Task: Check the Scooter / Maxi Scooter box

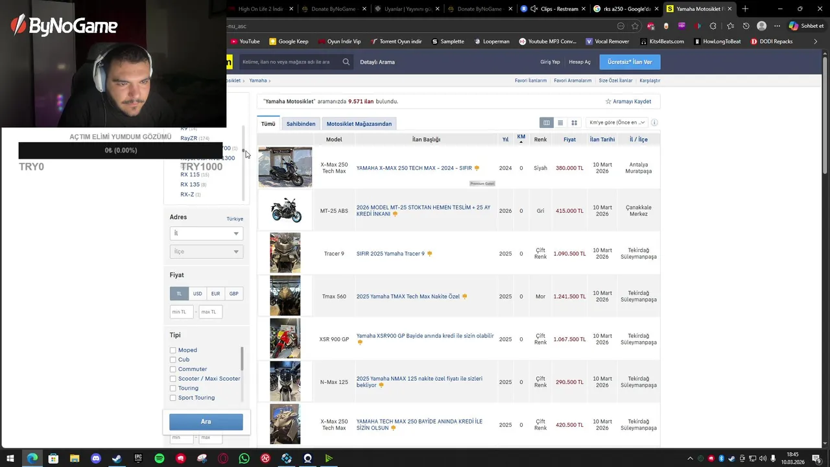Action: 173,379
